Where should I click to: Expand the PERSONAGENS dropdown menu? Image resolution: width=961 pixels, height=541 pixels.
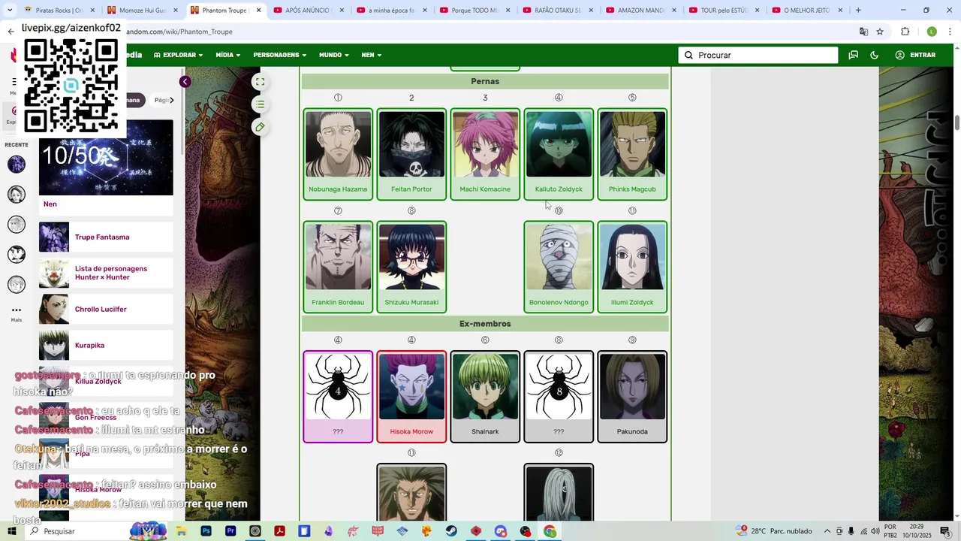click(x=280, y=55)
